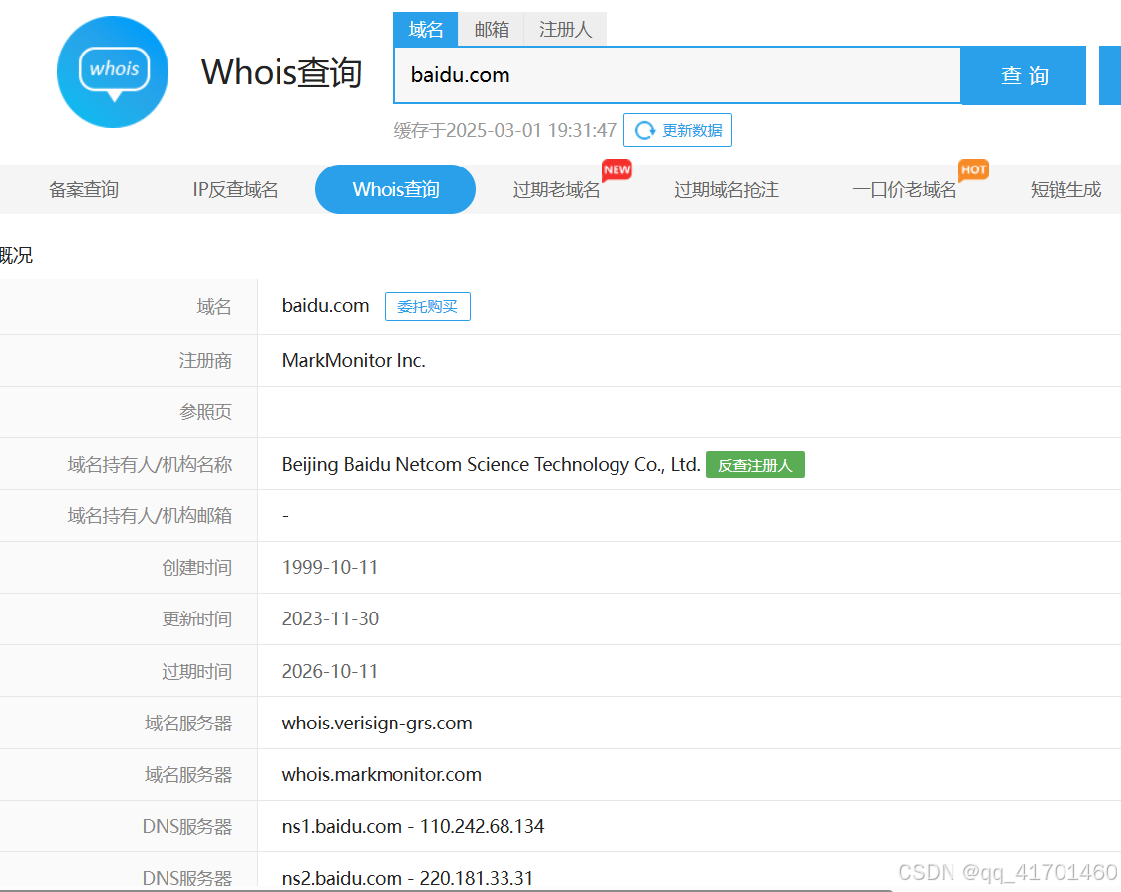
Task: Click the update date 2023-11-30
Action: (330, 619)
